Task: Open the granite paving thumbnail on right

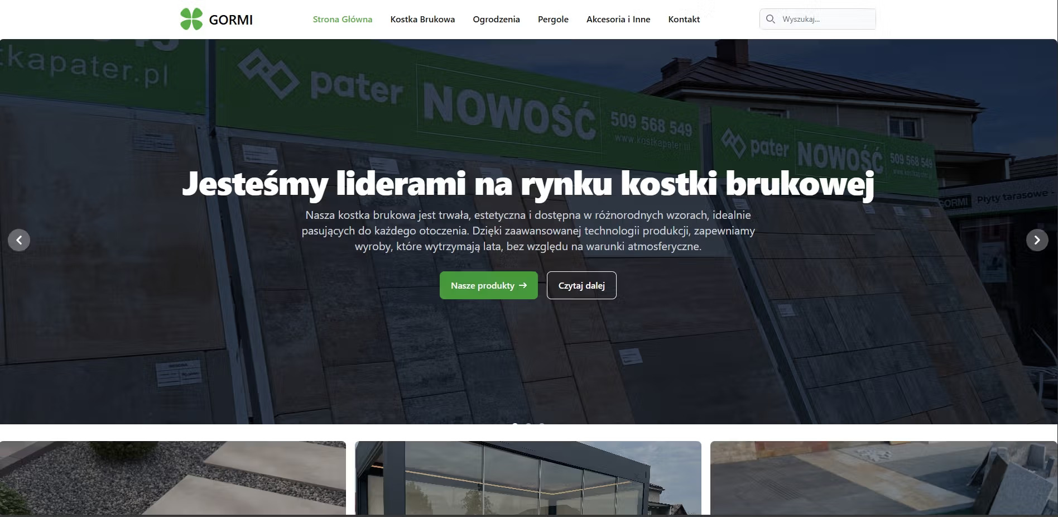Action: tap(884, 478)
